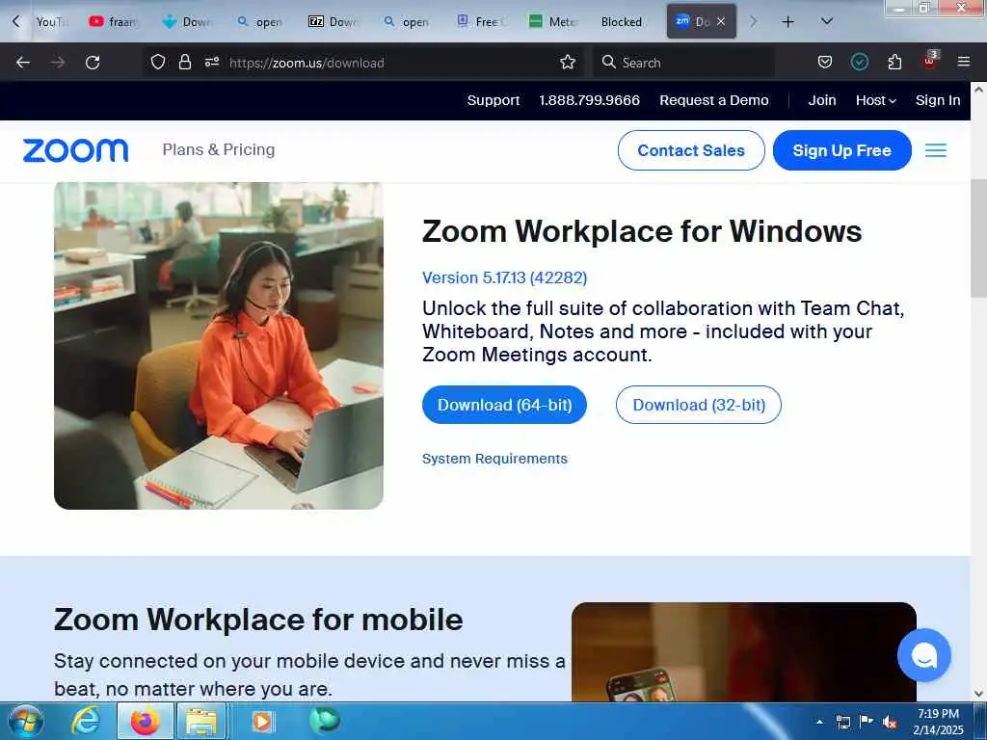Screen dimensions: 987x740
Task: Switch to the 7z Down tab
Action: tap(333, 22)
